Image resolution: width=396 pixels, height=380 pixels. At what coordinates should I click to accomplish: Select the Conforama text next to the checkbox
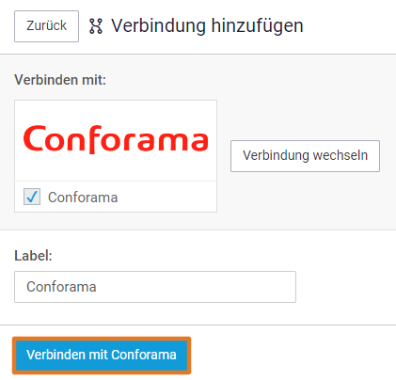83,198
